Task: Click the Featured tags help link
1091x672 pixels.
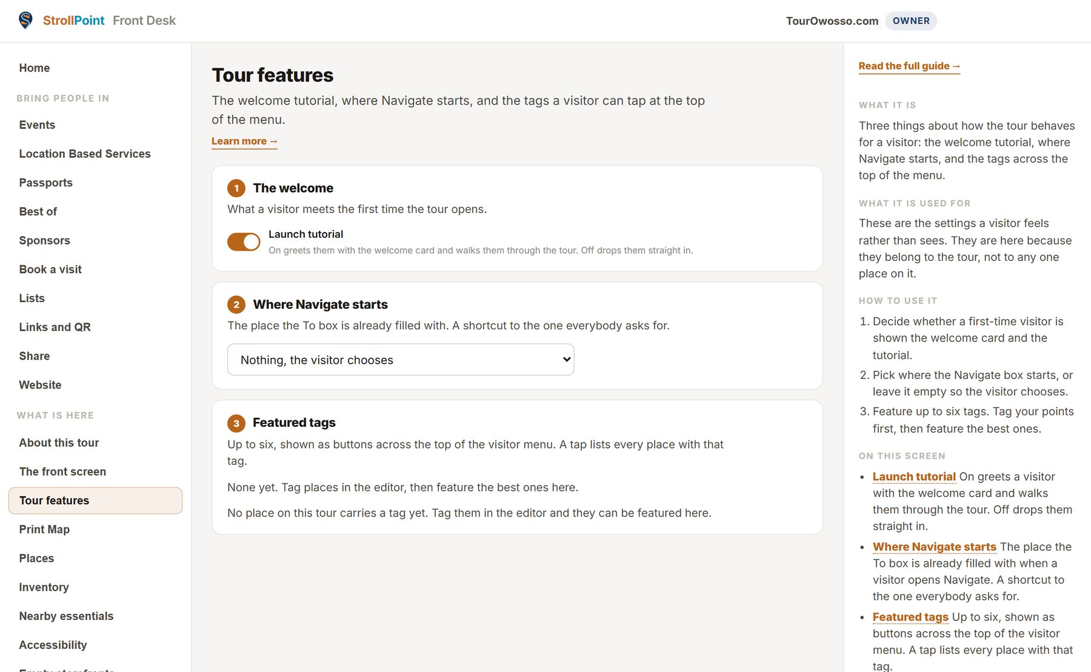Action: pyautogui.click(x=910, y=617)
